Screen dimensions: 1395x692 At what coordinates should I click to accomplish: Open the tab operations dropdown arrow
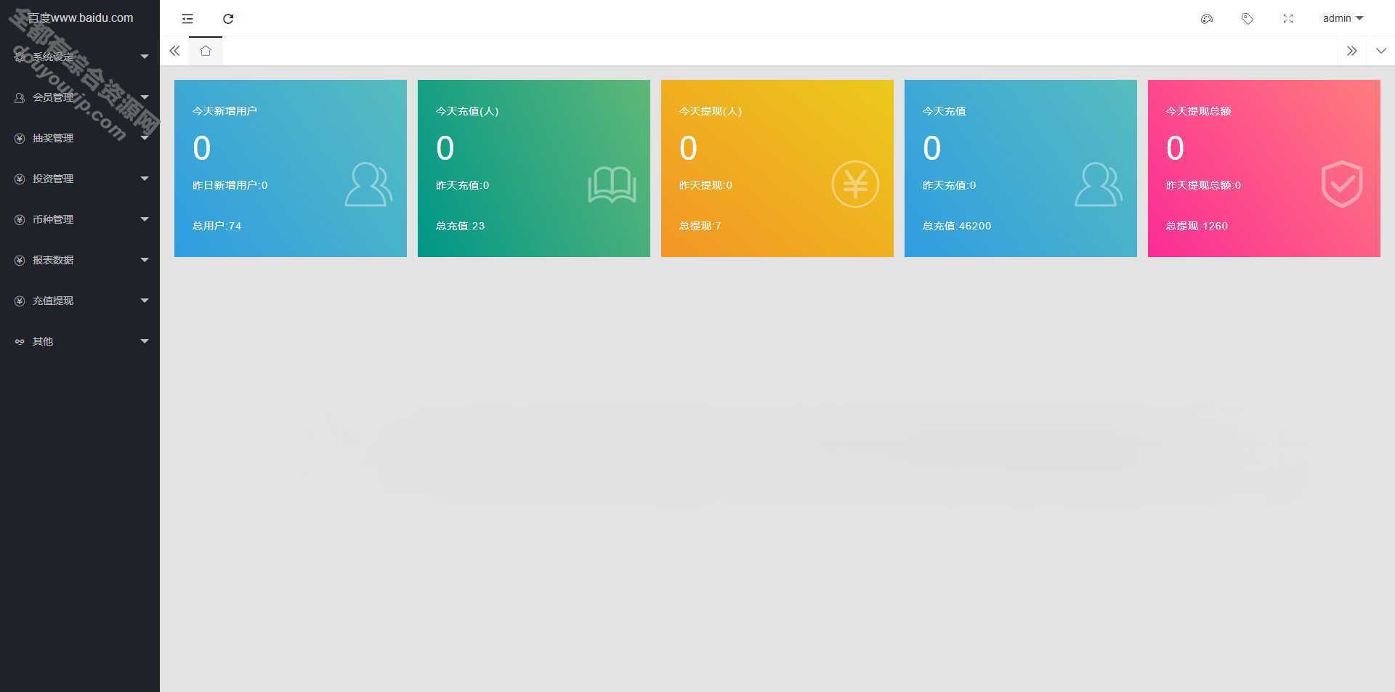(x=1380, y=51)
